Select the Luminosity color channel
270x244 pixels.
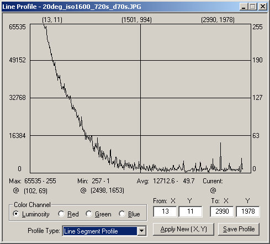(x=31, y=214)
